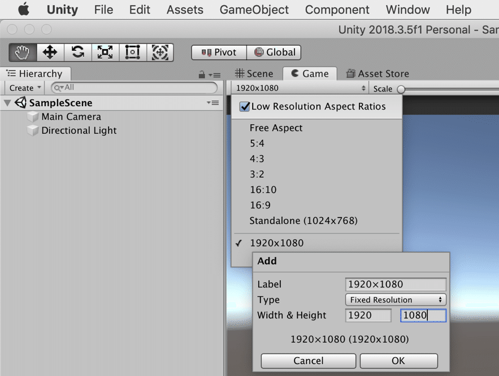Choose the 3:2 aspect ratio

[x=257, y=174]
